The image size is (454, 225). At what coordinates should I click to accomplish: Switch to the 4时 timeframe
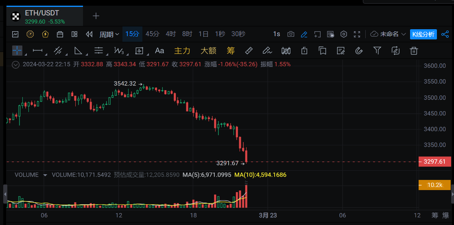coord(171,34)
